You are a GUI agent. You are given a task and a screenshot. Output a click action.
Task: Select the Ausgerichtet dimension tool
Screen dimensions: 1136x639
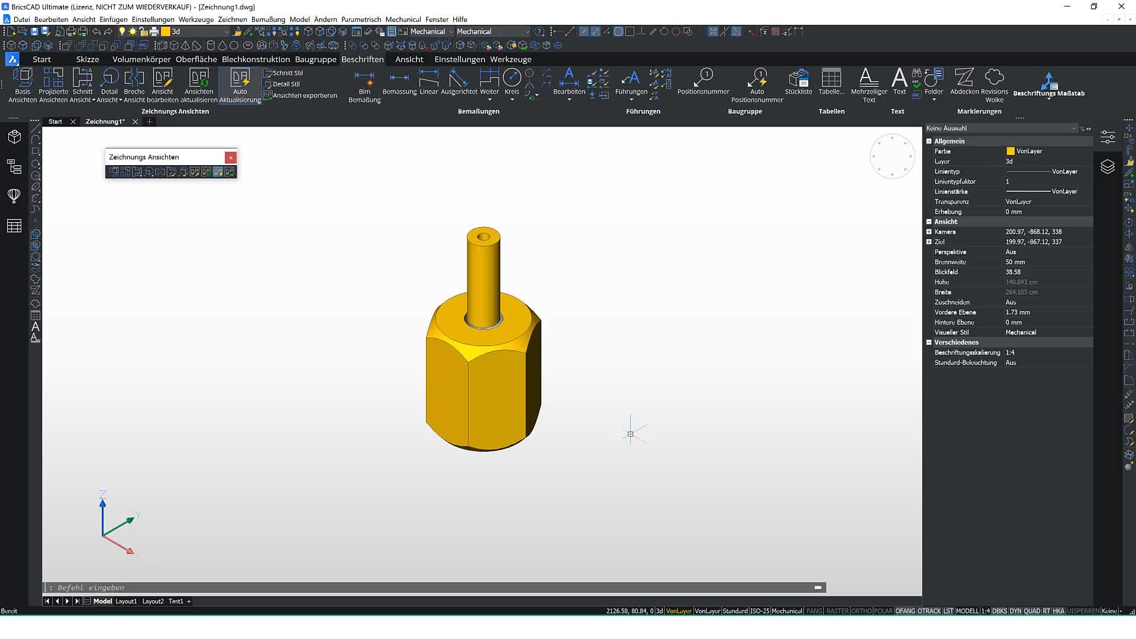pos(459,82)
